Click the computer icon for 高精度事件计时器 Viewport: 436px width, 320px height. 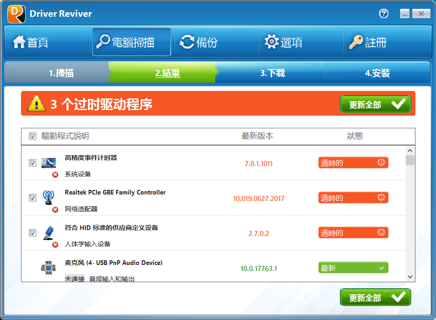point(48,163)
